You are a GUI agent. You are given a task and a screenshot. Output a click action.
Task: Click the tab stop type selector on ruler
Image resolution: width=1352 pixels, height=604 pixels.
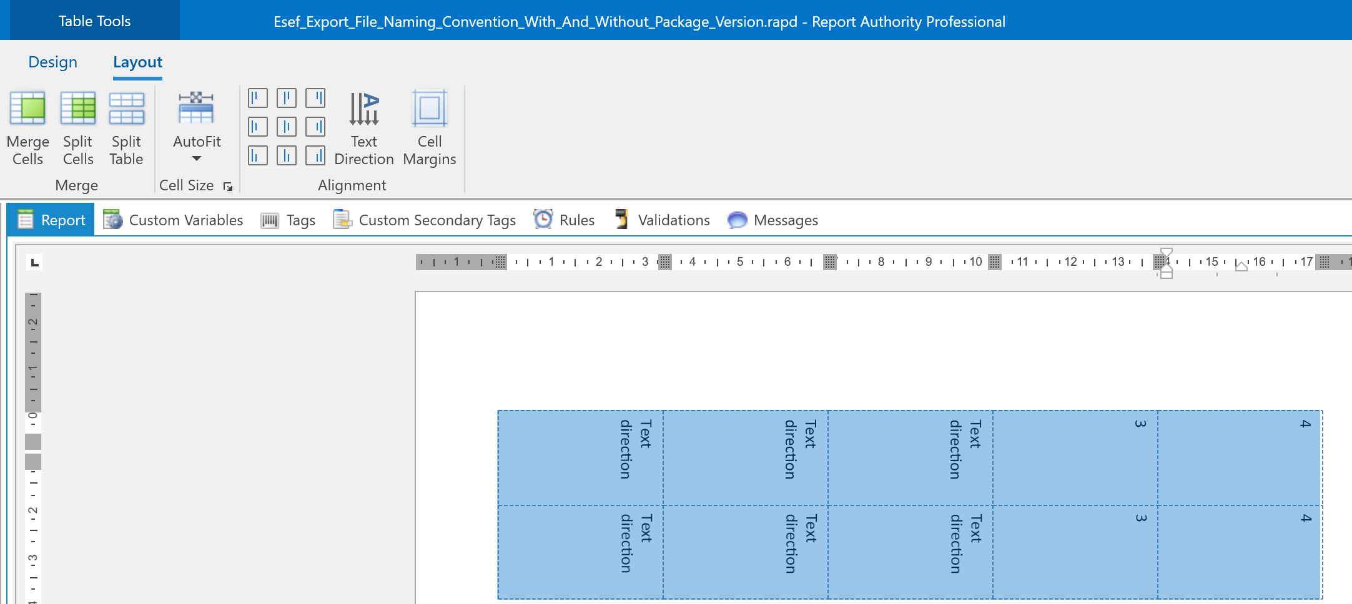coord(35,263)
